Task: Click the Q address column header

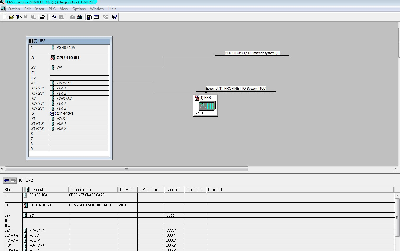Action: (x=195, y=190)
